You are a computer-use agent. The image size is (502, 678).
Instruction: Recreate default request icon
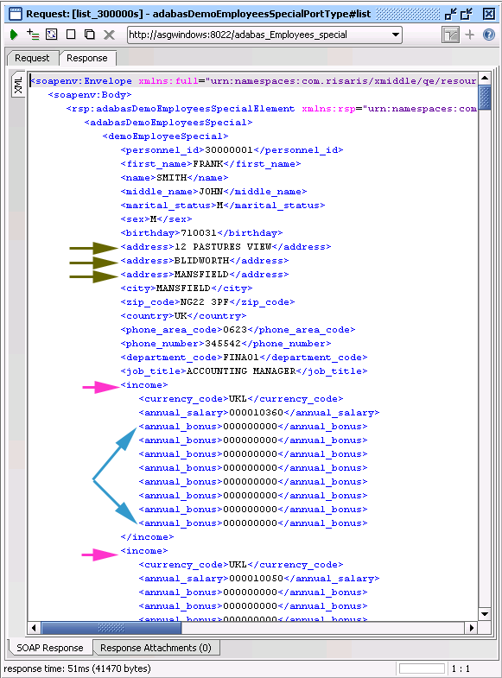coord(52,35)
